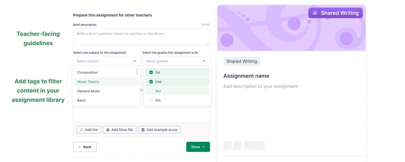This screenshot has height=162, width=405.
Task: Click the link icon in Add link
Action: tap(82, 130)
